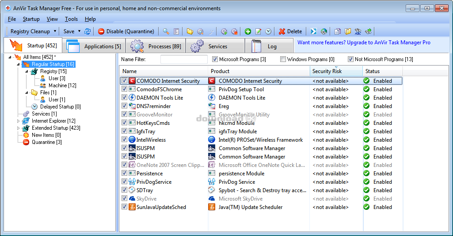Collapse the All Items [452] tree node
This screenshot has height=236, width=453.
(x=10, y=57)
